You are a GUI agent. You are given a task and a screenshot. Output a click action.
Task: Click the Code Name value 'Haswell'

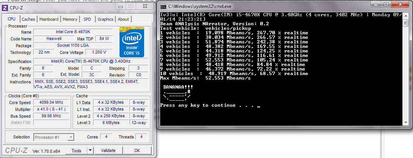54,38
